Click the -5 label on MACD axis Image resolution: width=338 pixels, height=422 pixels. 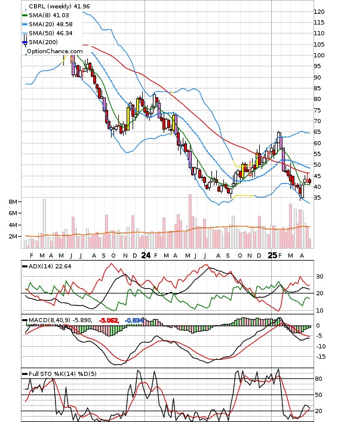pos(319,336)
